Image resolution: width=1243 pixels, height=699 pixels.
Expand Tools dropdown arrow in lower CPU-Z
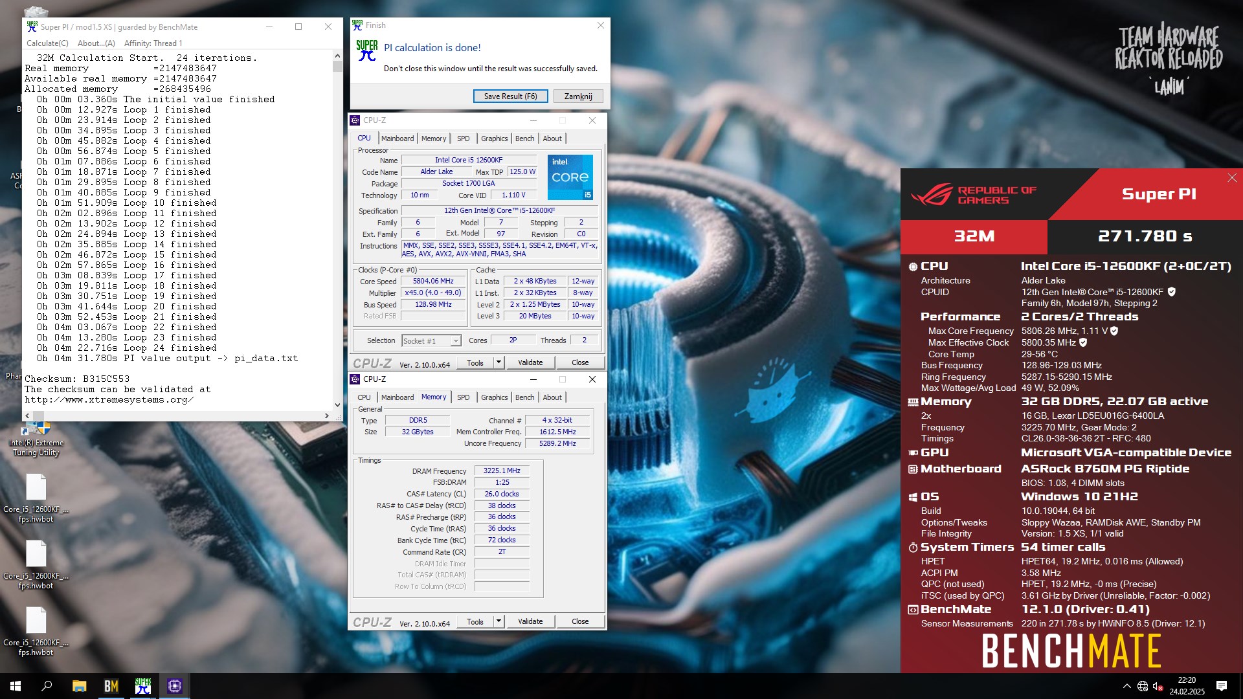coord(498,621)
